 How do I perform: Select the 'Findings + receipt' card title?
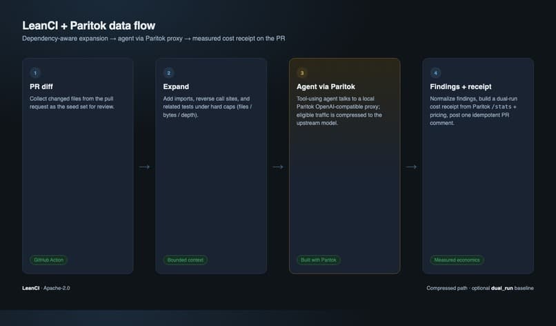coord(461,86)
